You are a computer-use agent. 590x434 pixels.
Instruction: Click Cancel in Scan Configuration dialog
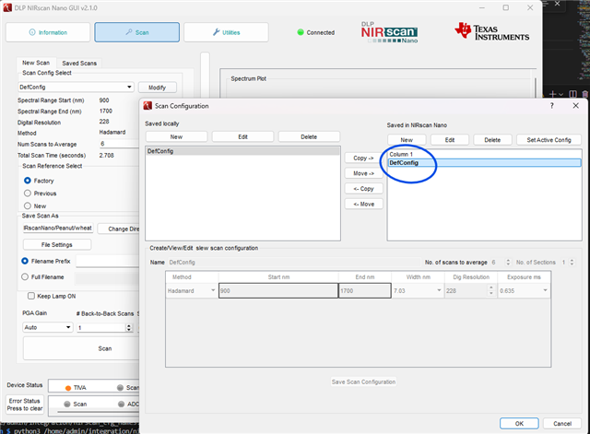coord(562,424)
